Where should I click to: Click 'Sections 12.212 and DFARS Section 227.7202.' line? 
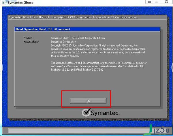pos(78,70)
